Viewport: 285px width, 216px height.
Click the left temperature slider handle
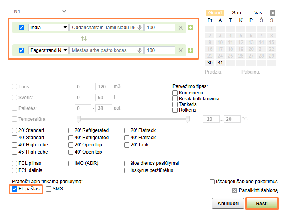click(x=79, y=119)
